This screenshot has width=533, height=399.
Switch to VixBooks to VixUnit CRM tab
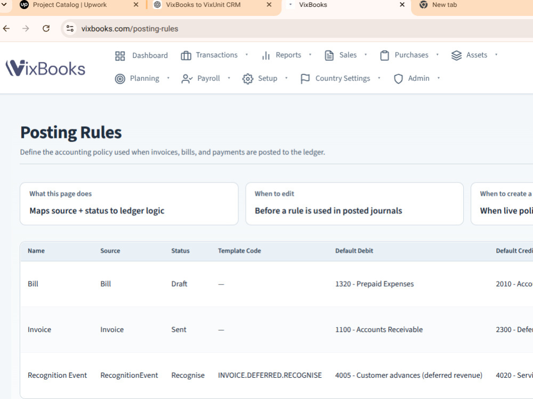[x=203, y=5]
